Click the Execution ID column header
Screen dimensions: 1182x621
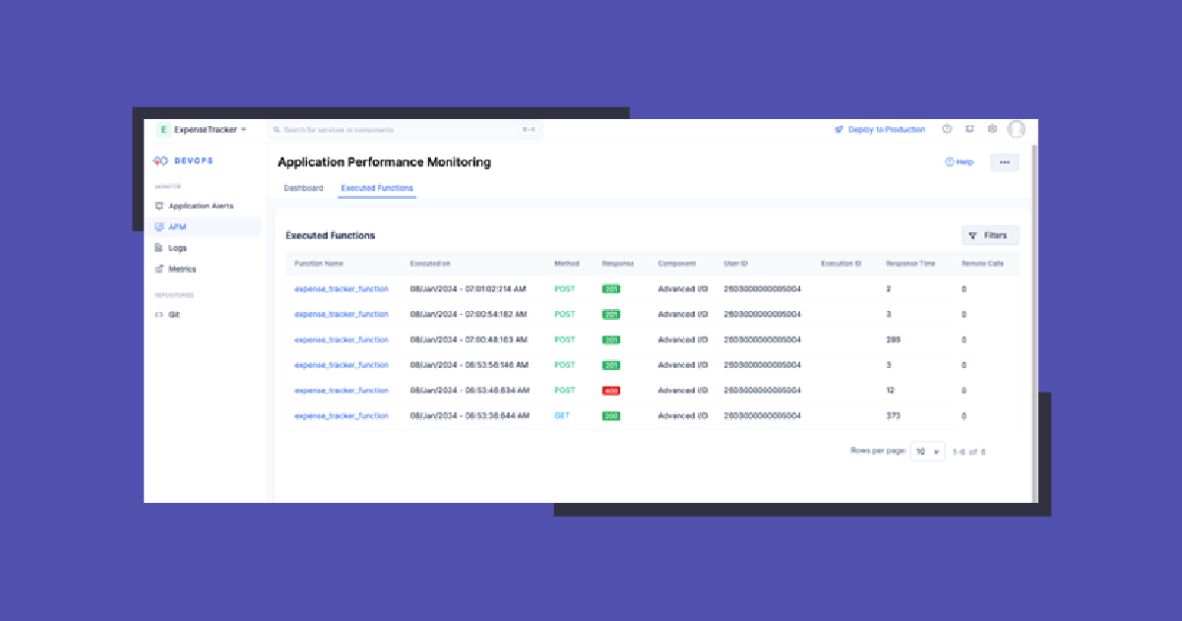[x=841, y=264]
